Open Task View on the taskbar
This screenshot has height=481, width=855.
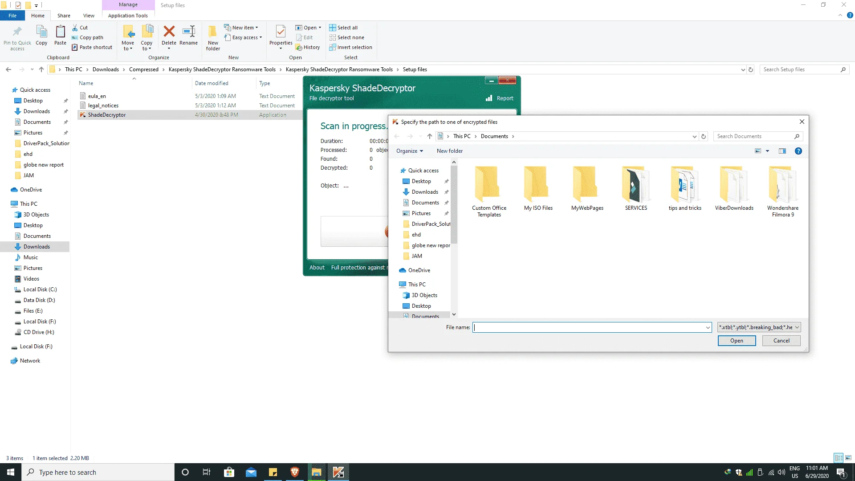pyautogui.click(x=207, y=472)
